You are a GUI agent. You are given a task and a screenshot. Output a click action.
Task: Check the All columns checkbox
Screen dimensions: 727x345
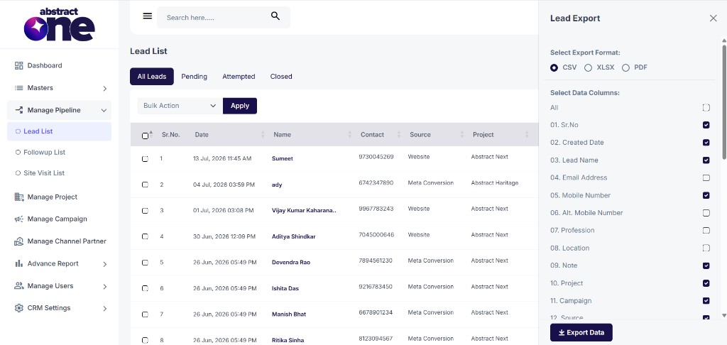click(706, 108)
